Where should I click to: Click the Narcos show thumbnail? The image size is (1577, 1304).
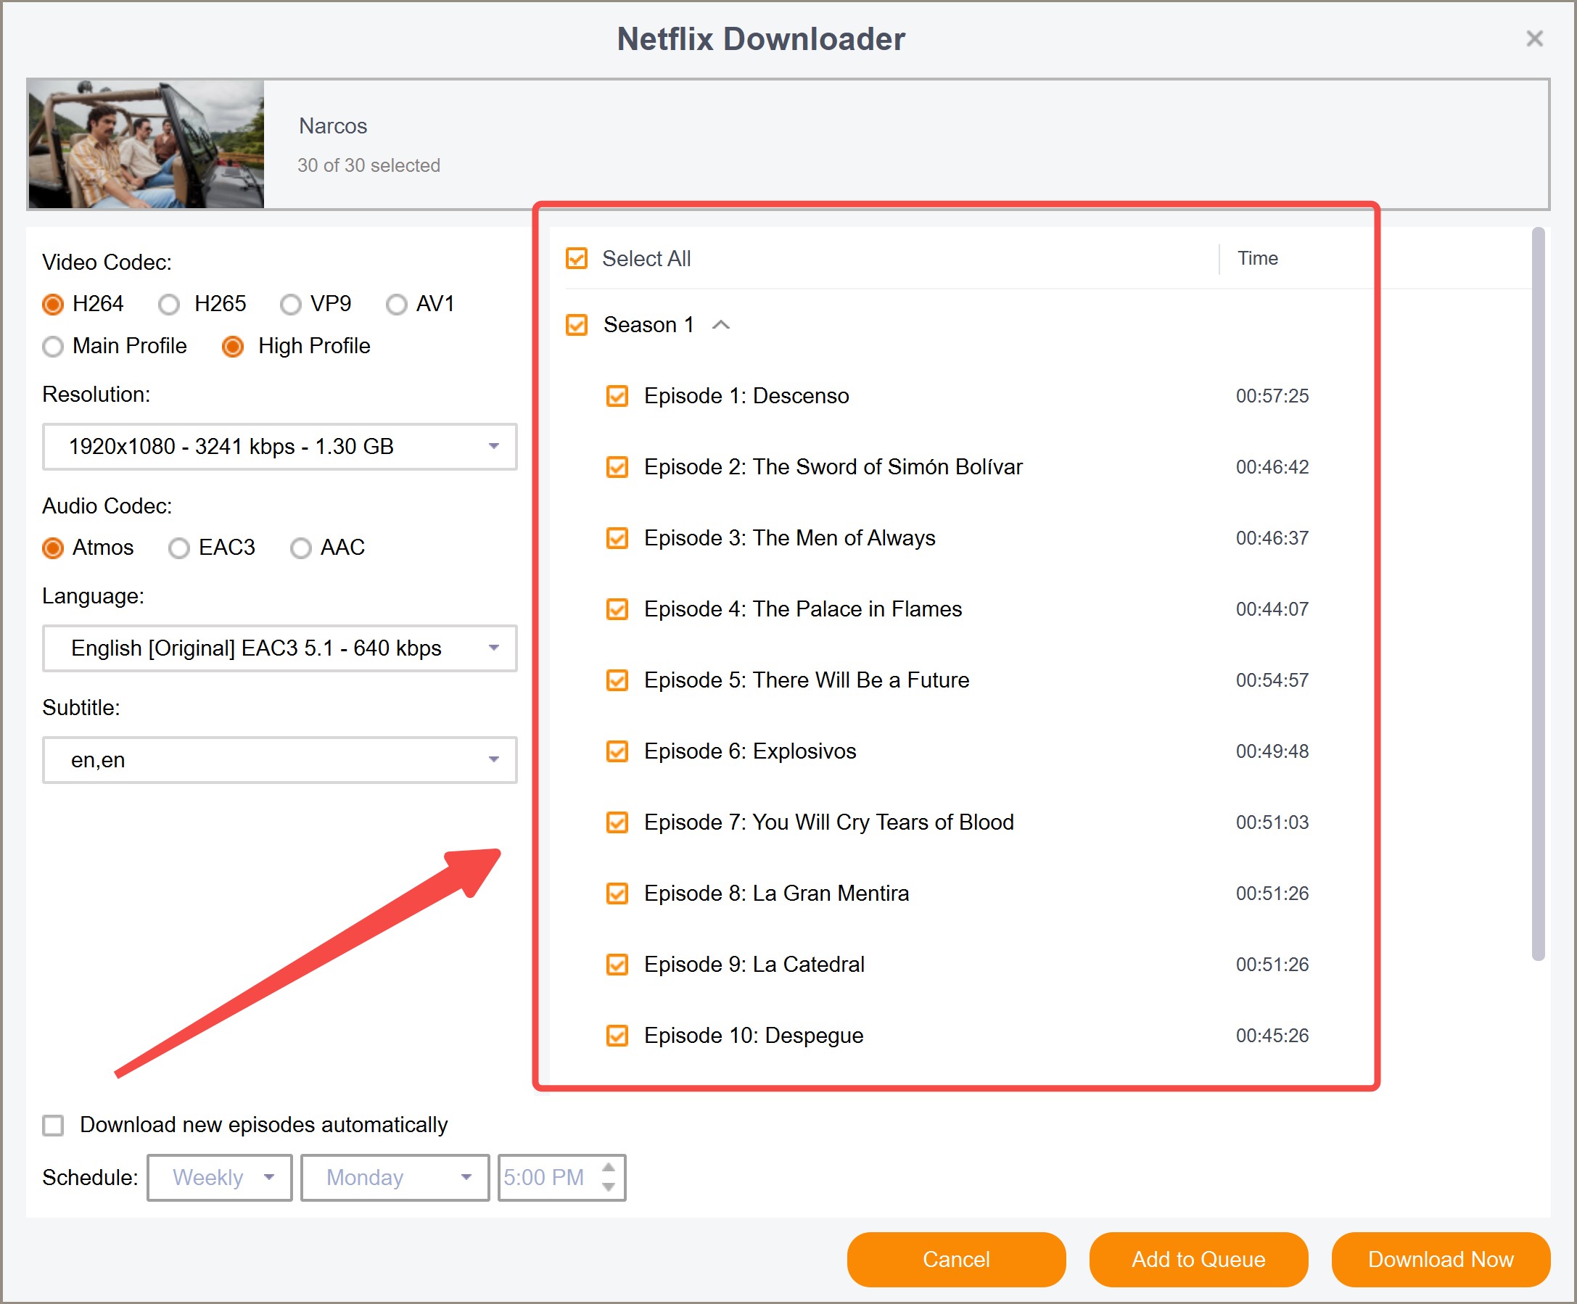pos(147,144)
